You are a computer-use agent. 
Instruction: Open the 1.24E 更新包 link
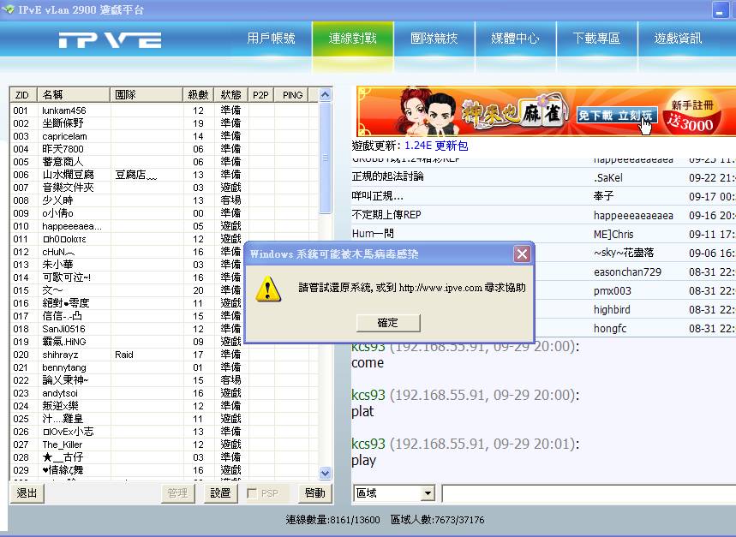[x=436, y=146]
